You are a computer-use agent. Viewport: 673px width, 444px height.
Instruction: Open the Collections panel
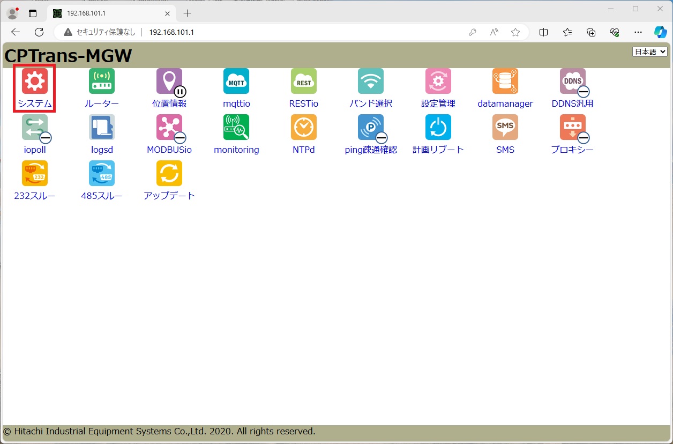pos(591,32)
